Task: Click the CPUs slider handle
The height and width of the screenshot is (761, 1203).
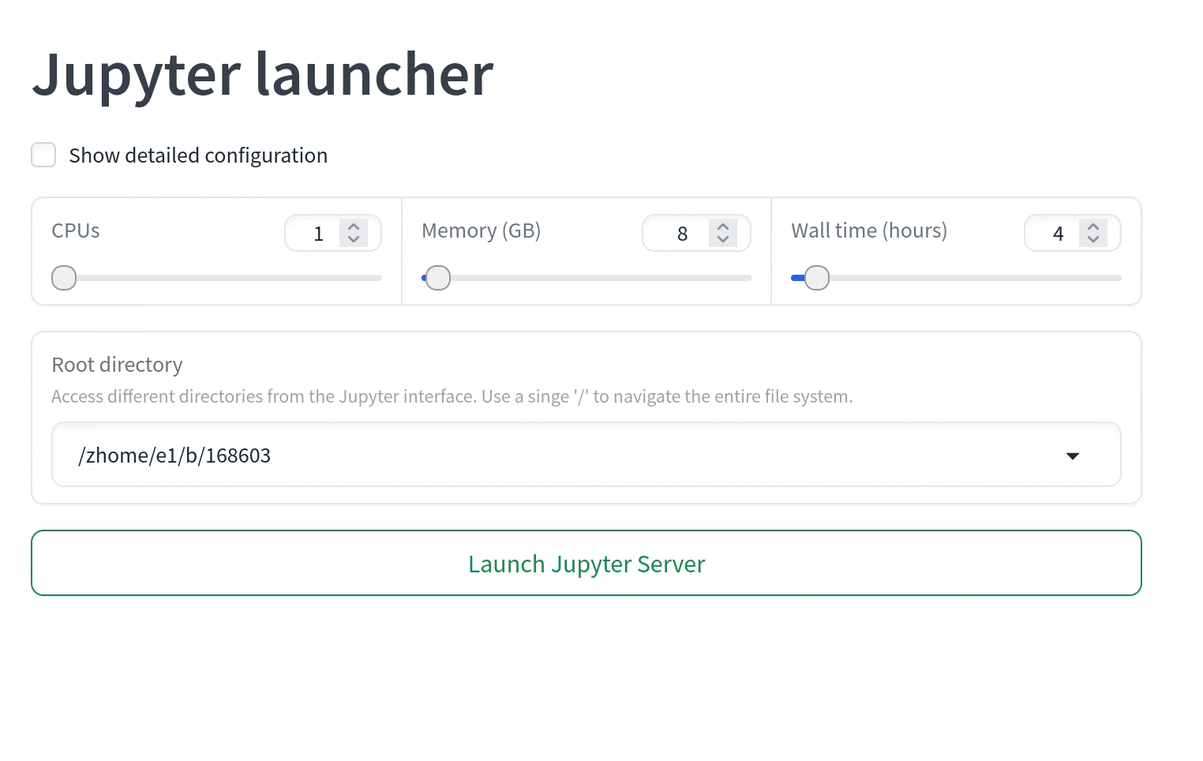Action: tap(64, 278)
